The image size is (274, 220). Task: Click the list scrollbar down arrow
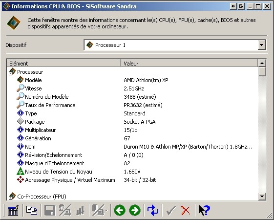click(x=262, y=197)
